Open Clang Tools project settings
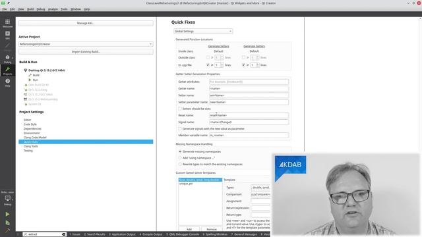 click(31, 146)
